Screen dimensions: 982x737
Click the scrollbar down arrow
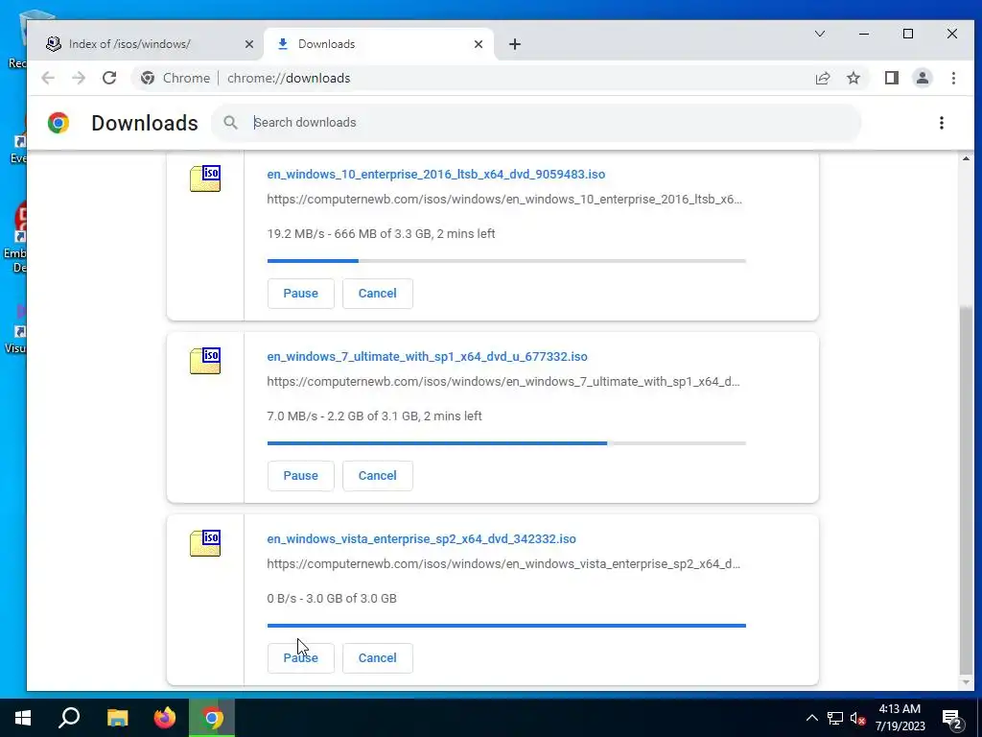[x=965, y=682]
